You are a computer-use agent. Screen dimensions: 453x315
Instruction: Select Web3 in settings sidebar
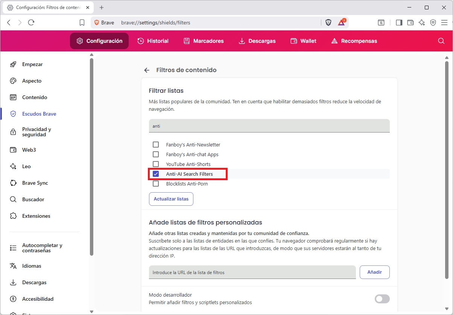[x=28, y=150]
